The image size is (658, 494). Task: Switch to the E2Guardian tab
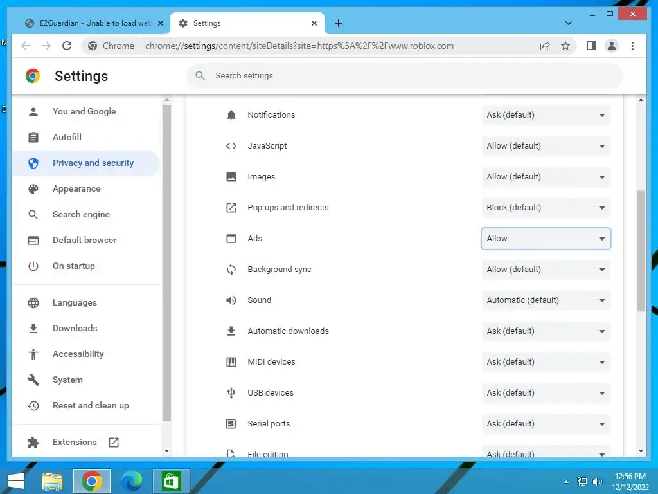click(93, 23)
